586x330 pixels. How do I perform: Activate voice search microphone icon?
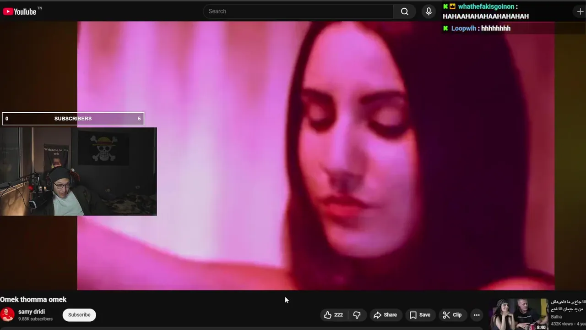[x=429, y=11]
